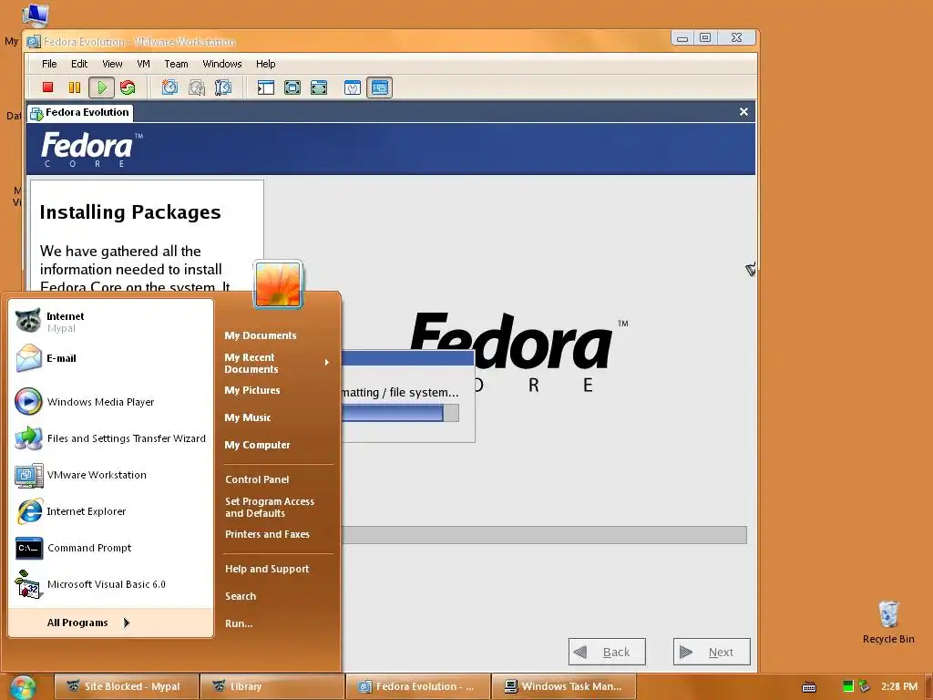Image resolution: width=933 pixels, height=700 pixels.
Task: Switch to Fedora Evolution taskbar button
Action: tap(417, 686)
